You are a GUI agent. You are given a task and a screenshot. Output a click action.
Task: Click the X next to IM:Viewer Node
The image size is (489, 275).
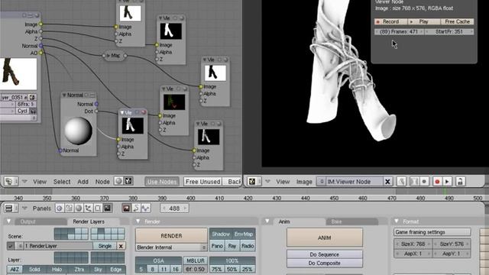387,182
